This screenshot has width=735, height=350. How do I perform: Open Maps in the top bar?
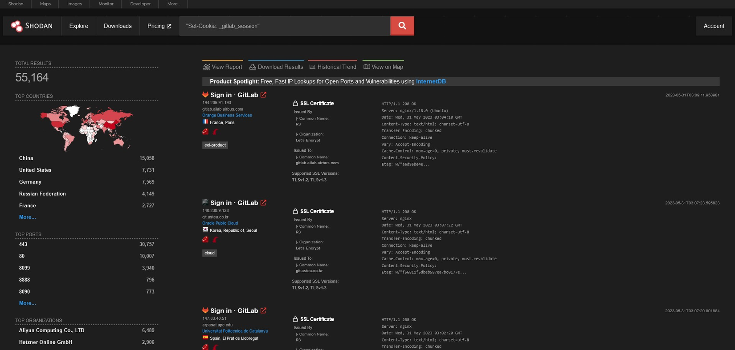[x=45, y=4]
